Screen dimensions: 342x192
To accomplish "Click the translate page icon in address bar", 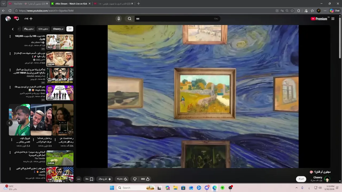I will tap(282, 11).
